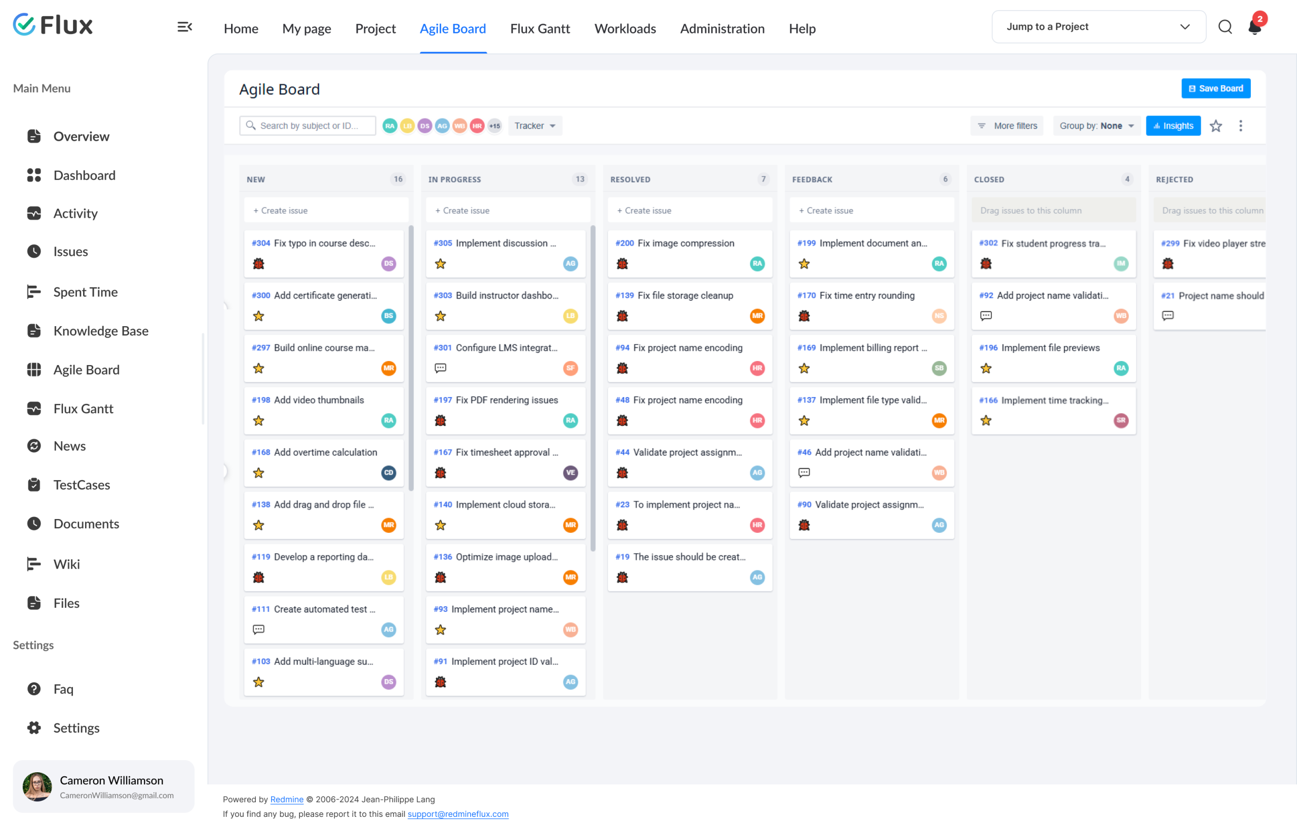
Task: Favorite this board with the star icon
Action: tap(1215, 126)
